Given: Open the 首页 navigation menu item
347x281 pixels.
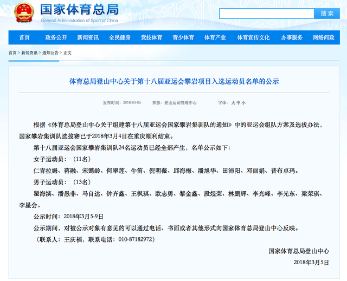Looking at the screenshot, I should (x=24, y=37).
